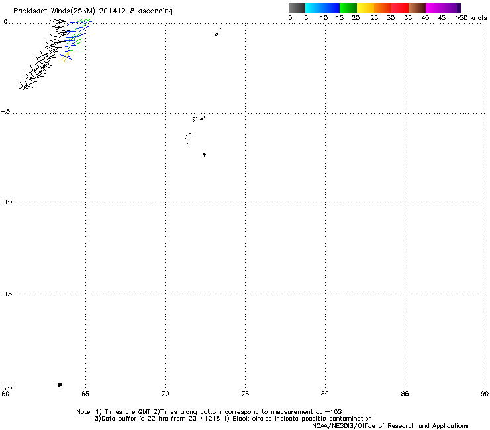
Task: Click latitude label '-5' on left axis
Action: click(6, 112)
